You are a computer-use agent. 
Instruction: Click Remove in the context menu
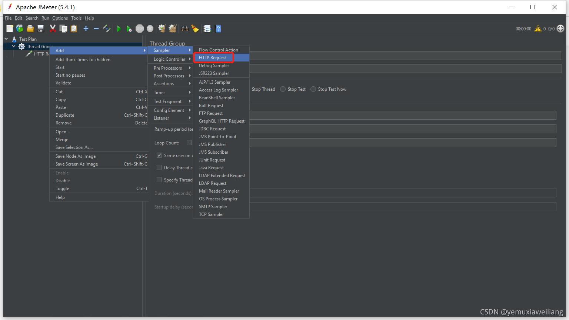click(x=99, y=123)
